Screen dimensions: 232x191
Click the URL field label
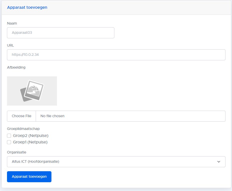coord(10,45)
